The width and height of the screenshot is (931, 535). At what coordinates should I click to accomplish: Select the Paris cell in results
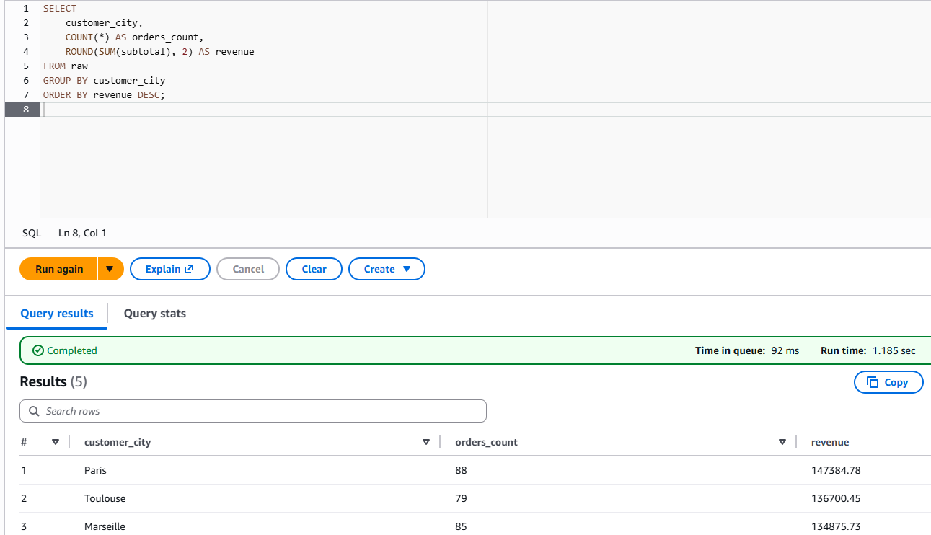click(x=95, y=470)
